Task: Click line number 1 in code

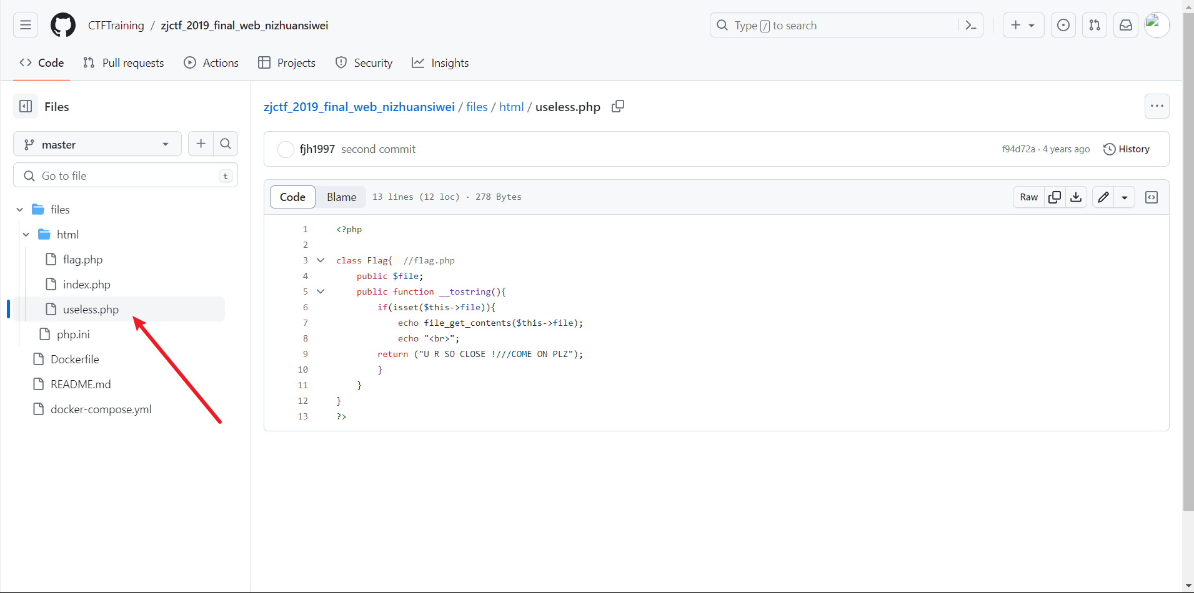Action: tap(305, 229)
